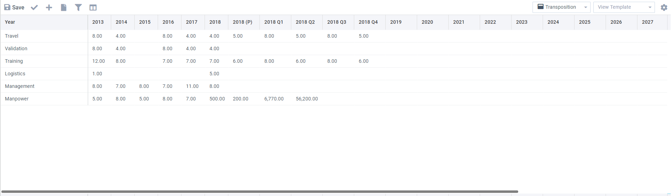The width and height of the screenshot is (671, 196).
Task: Select the Logistics row label
Action: tap(15, 74)
